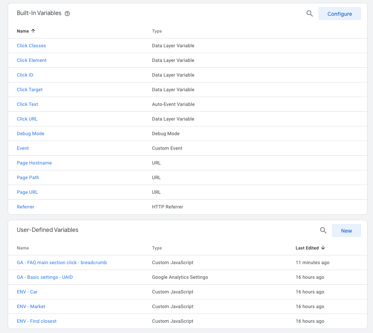Click the Configure button
The width and height of the screenshot is (373, 333).
tap(340, 14)
